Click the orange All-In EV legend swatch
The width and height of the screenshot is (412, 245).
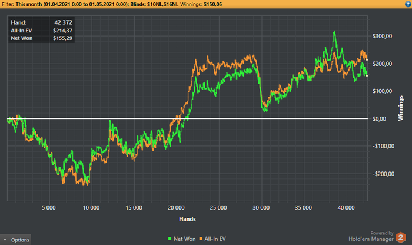pos(201,239)
